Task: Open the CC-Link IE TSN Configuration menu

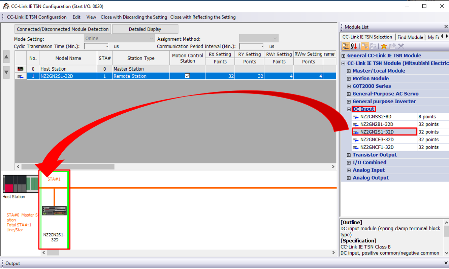Action: point(37,17)
